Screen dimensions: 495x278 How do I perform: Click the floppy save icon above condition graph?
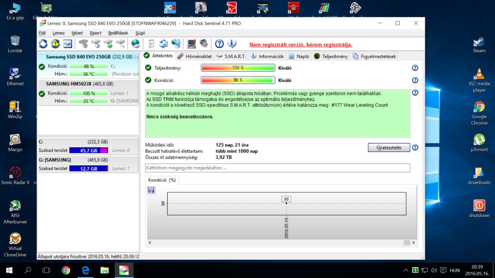tap(151, 190)
